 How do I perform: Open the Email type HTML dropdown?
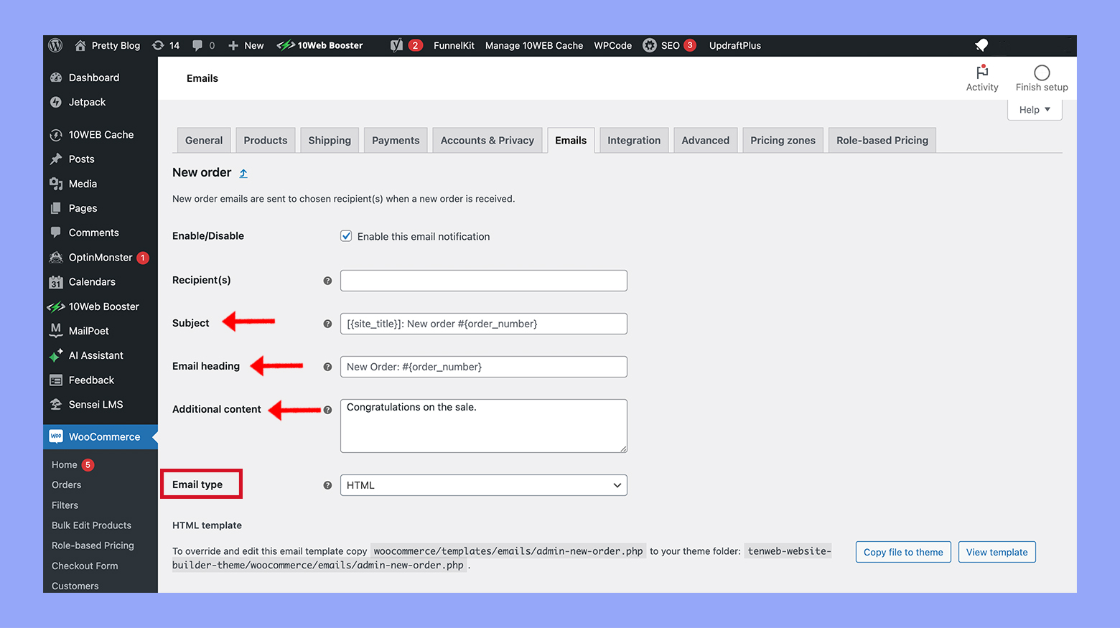(482, 484)
